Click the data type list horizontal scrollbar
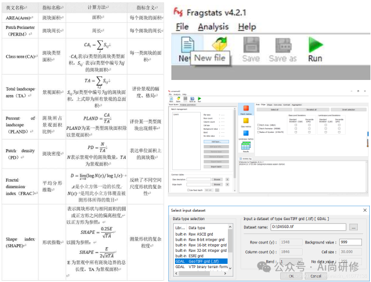The image size is (371, 282). click(x=194, y=273)
